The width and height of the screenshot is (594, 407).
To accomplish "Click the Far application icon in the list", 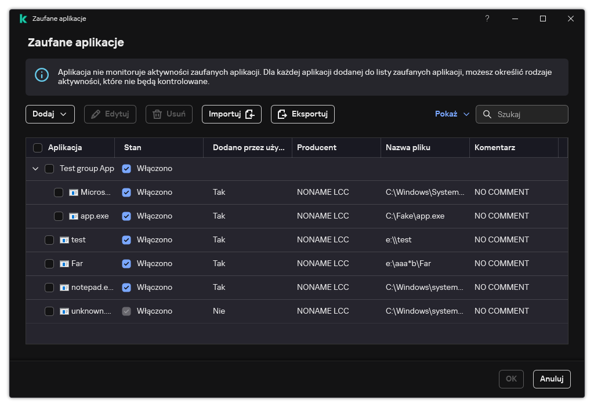I will 64,264.
